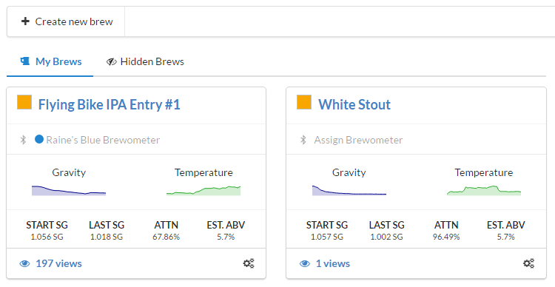Click the crossed-eye Hidden Brews icon
The height and width of the screenshot is (287, 555).
pyautogui.click(x=112, y=62)
